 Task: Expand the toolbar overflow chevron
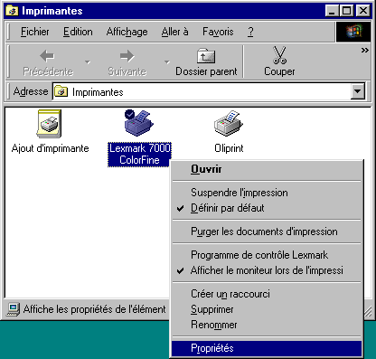click(365, 51)
